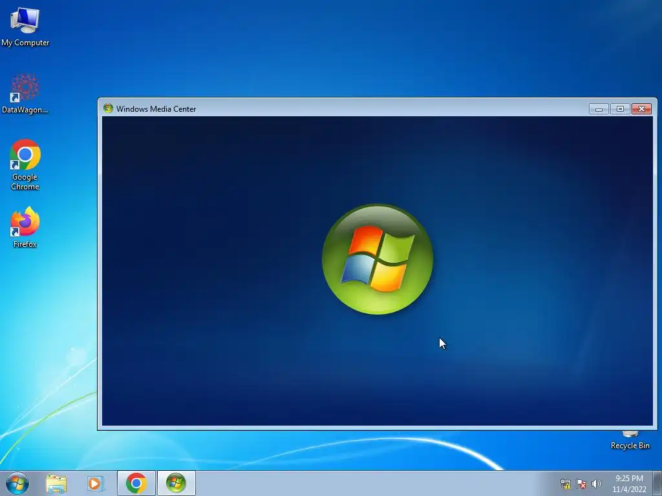Launch the Firefox desktop shortcut

point(25,227)
